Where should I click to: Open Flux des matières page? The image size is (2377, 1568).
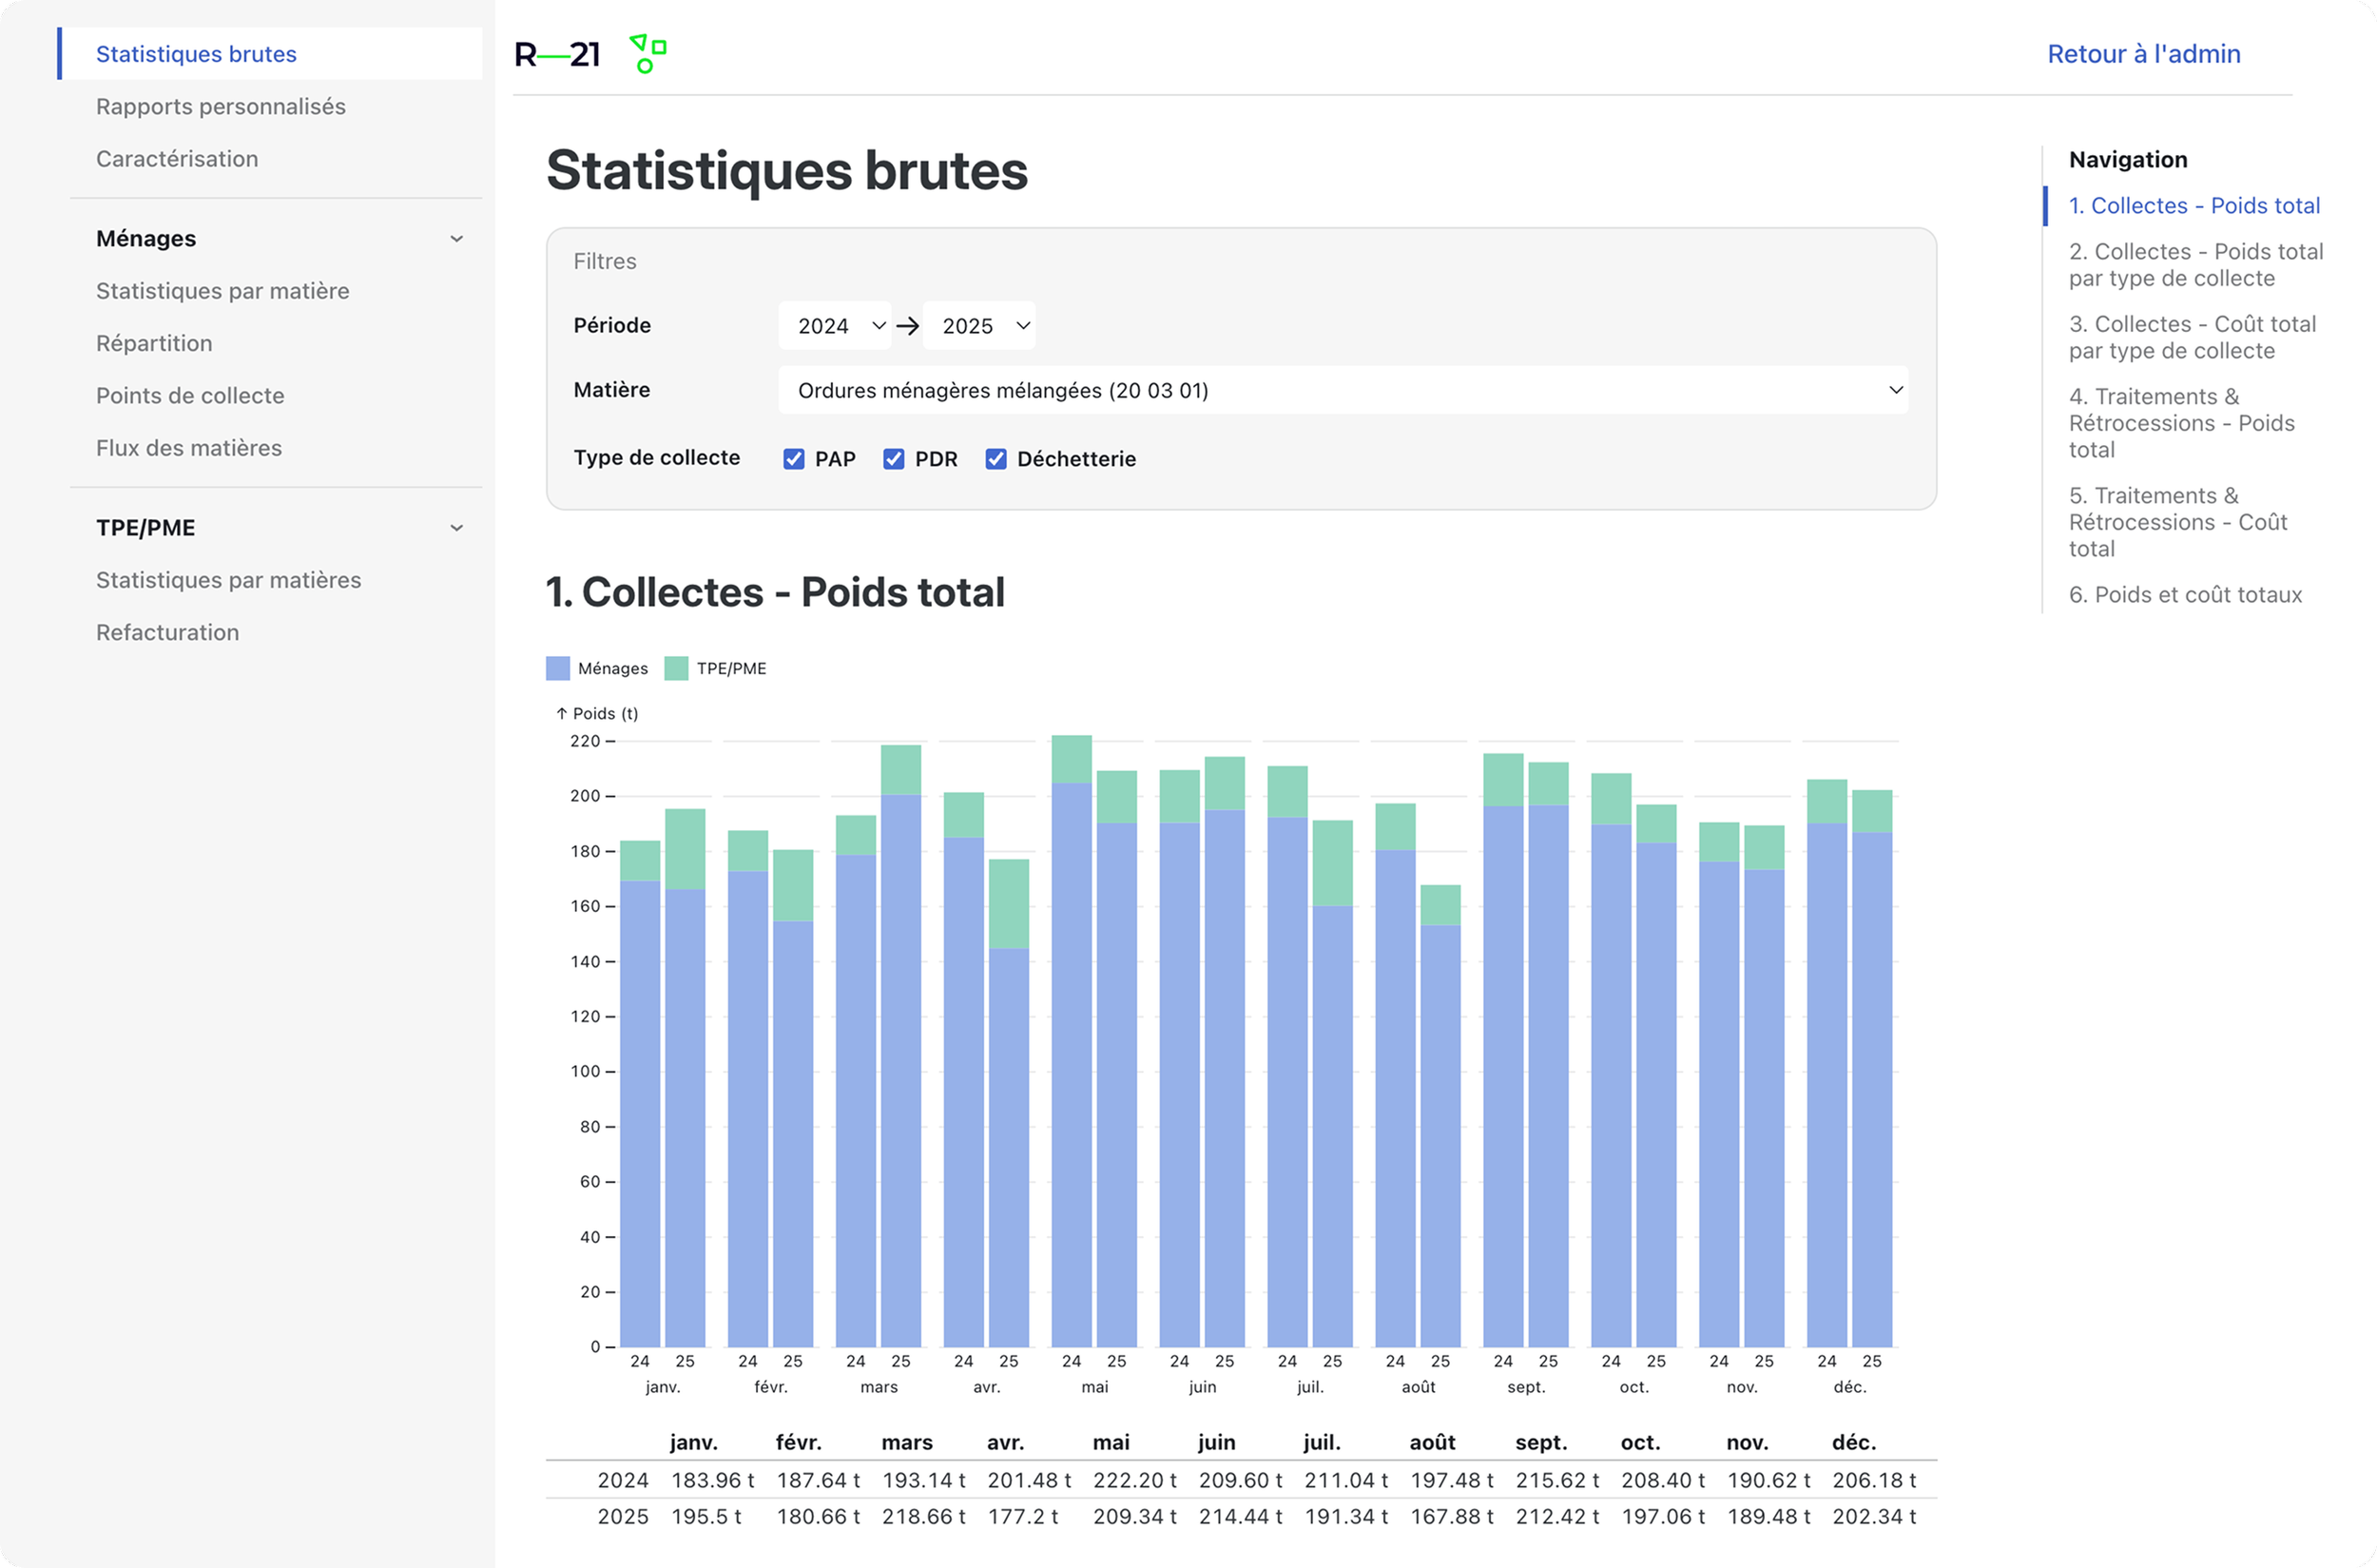(189, 448)
